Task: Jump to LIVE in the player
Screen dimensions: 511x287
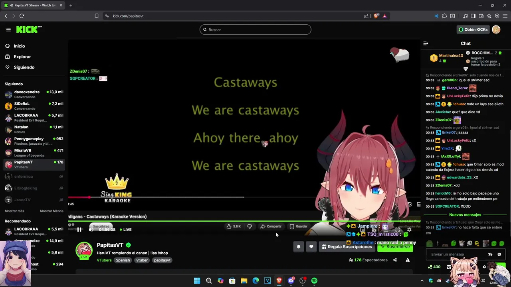Action: click(x=125, y=230)
